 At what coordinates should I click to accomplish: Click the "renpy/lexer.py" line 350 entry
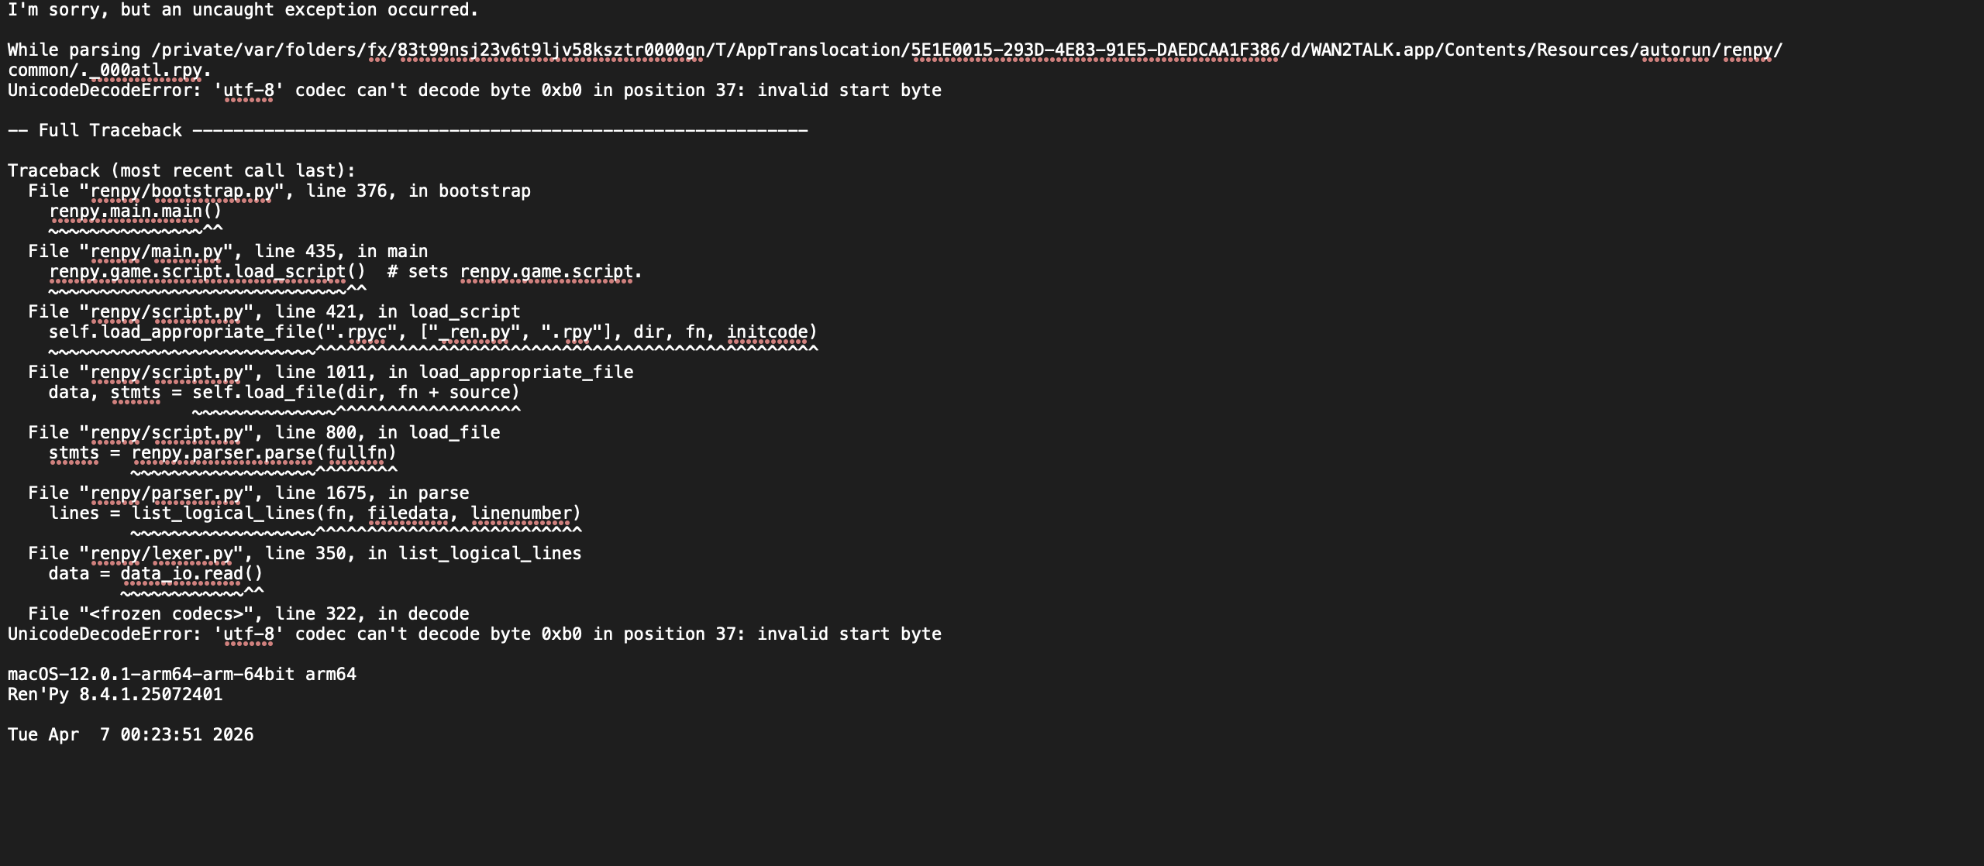click(305, 554)
